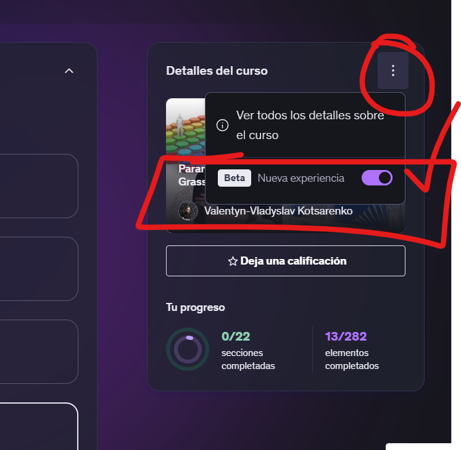This screenshot has height=450, width=461.
Task: Click the Beta badge label
Action: click(235, 178)
